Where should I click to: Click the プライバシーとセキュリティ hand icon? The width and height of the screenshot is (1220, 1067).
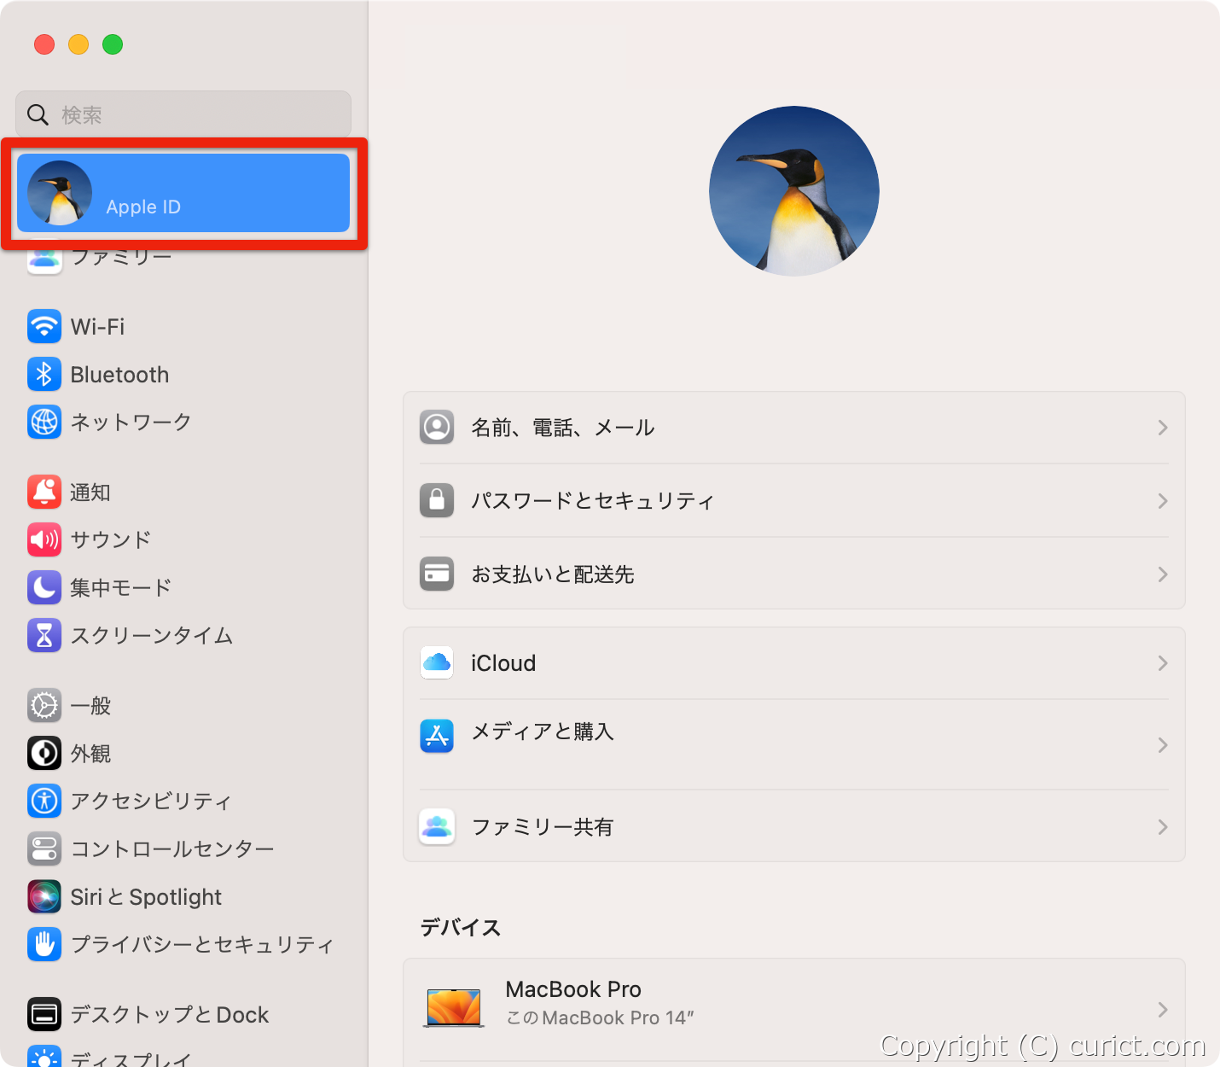(x=44, y=944)
